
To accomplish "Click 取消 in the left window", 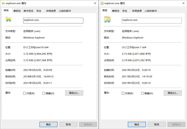I will [x=68, y=124].
